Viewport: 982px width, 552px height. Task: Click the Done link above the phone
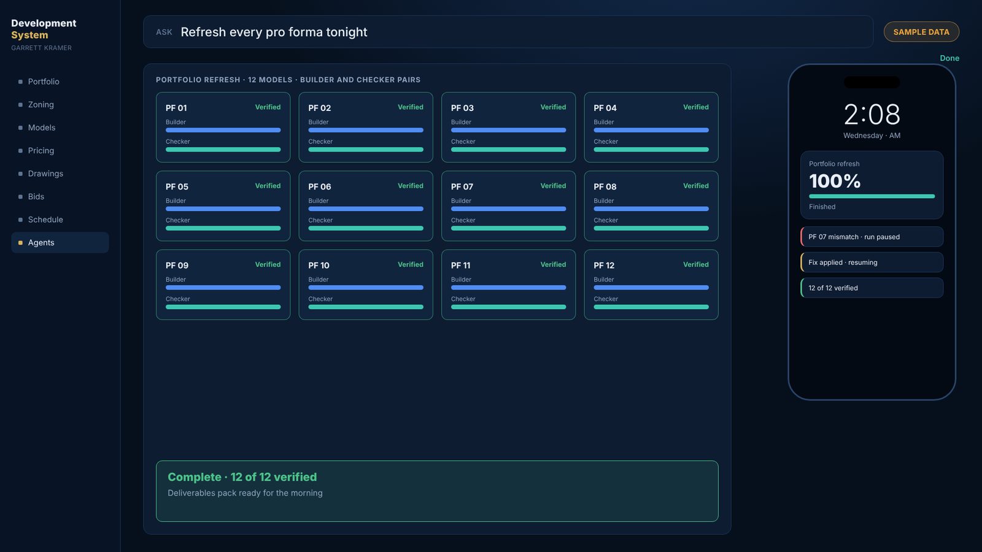point(949,58)
